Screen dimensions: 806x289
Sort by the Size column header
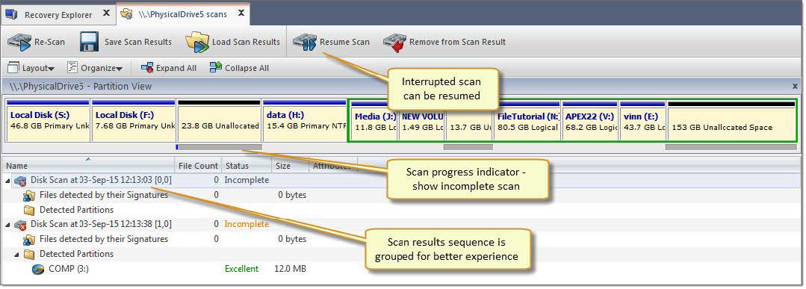[x=290, y=166]
